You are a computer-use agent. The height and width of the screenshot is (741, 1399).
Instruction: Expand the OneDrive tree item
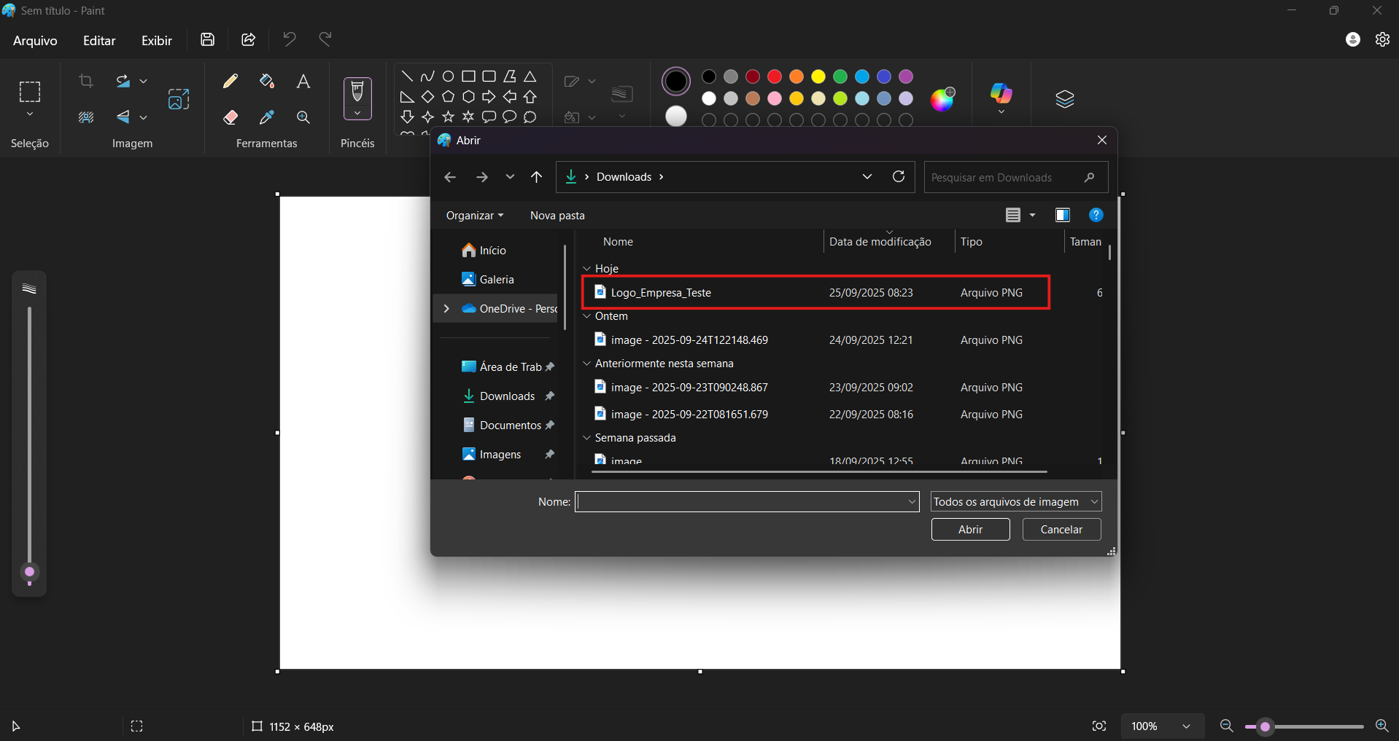click(446, 309)
